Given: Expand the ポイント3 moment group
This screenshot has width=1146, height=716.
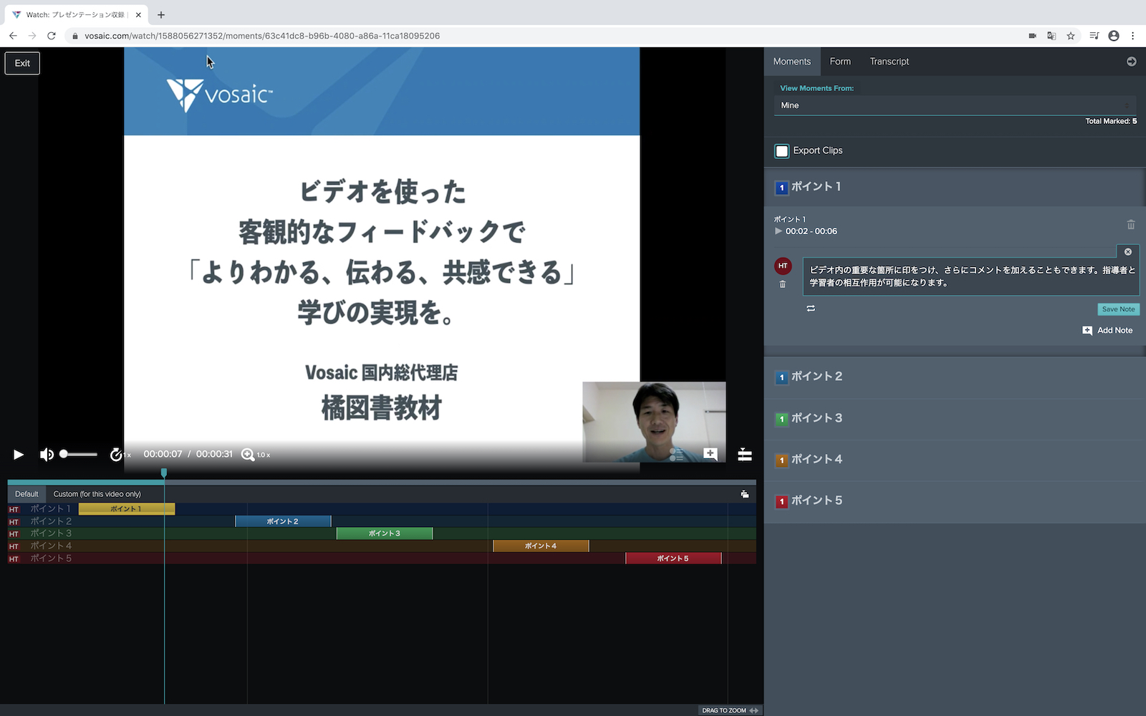Looking at the screenshot, I should click(x=955, y=418).
